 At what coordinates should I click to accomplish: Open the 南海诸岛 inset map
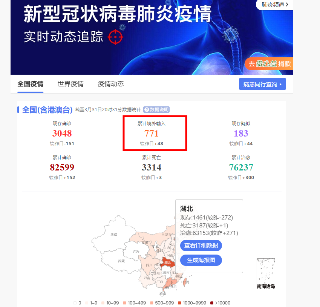266,274
